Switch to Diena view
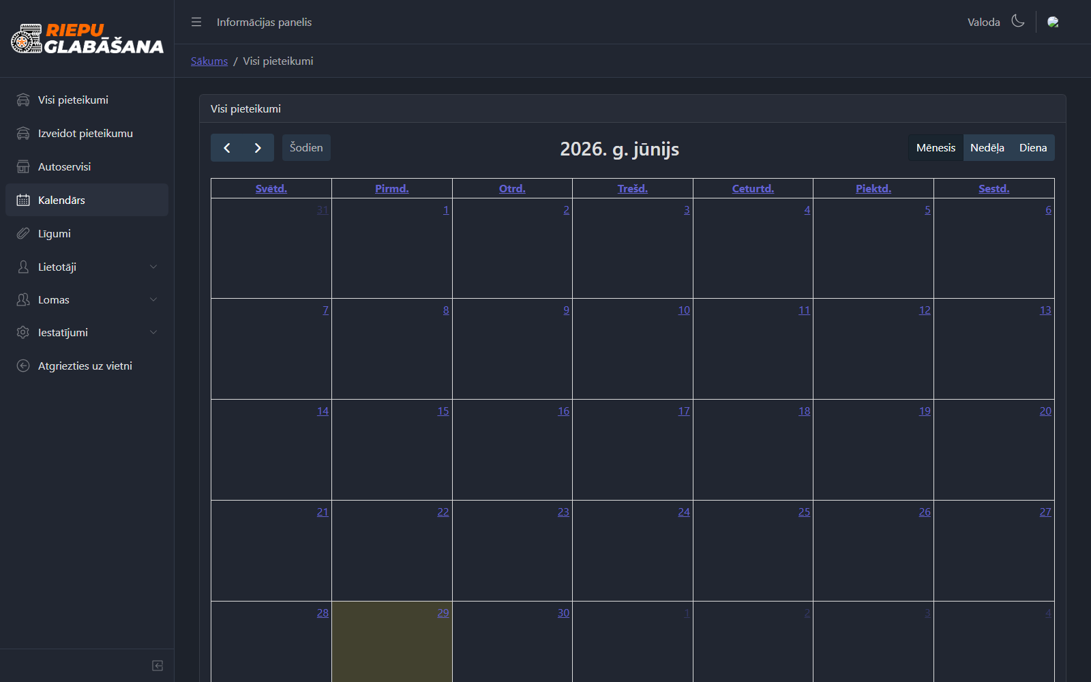This screenshot has width=1091, height=682. 1033,148
